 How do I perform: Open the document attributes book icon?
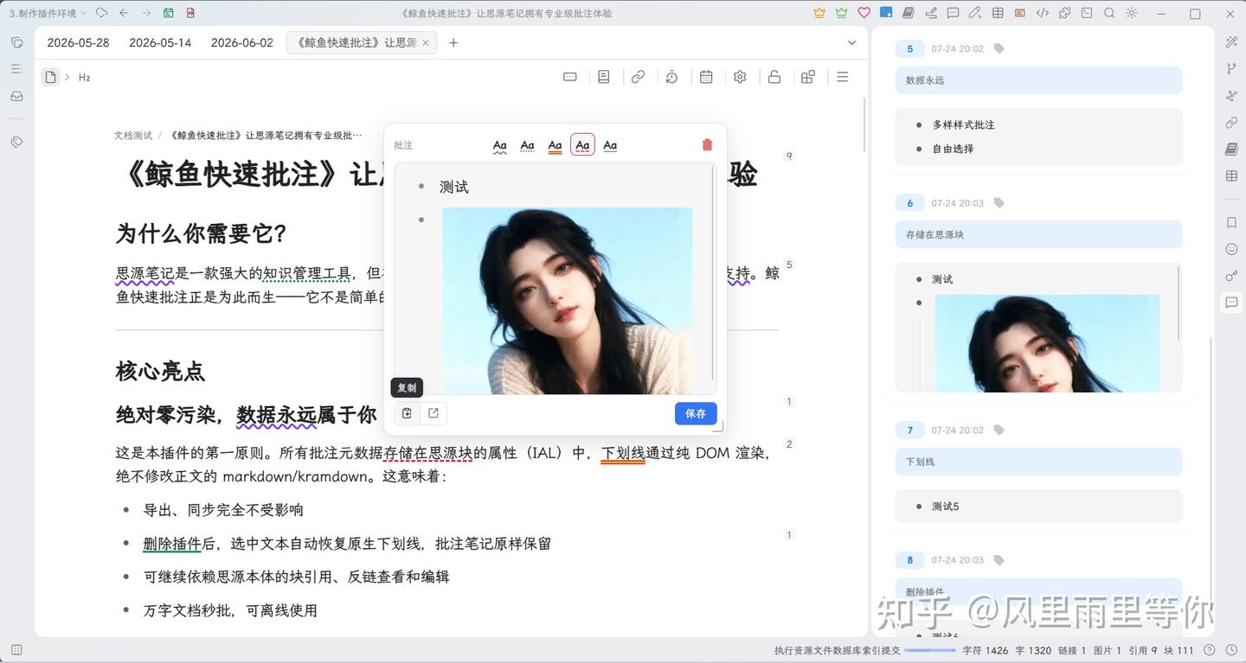click(604, 77)
